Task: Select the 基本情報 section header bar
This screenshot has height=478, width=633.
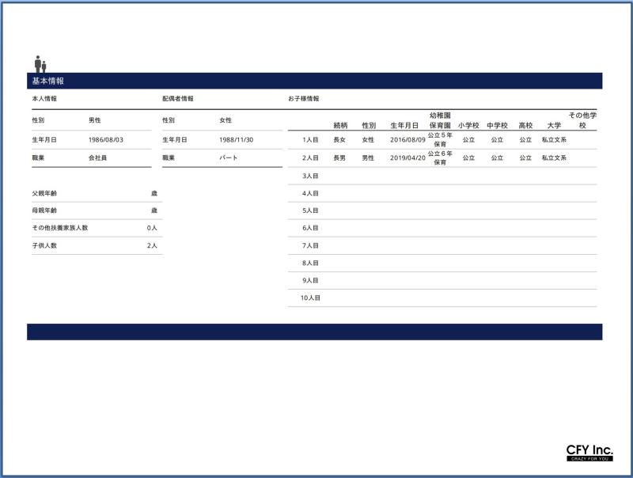Action: [314, 81]
